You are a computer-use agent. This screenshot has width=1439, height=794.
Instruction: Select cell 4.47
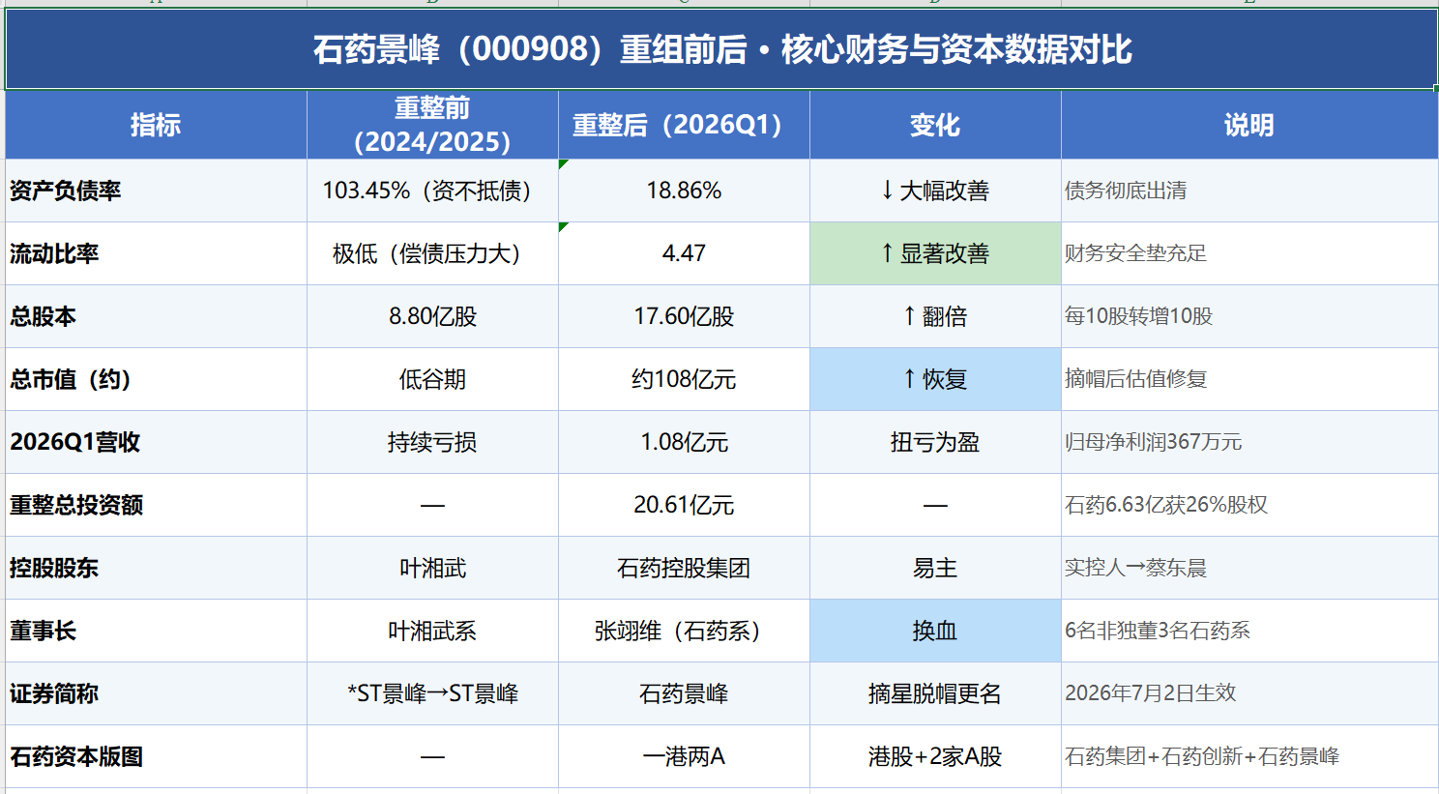tap(684, 253)
